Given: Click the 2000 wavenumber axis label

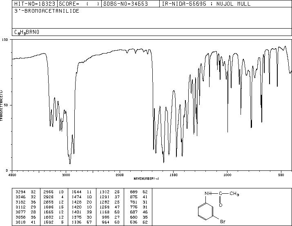Looking at the screenshot, I should 120,175.
